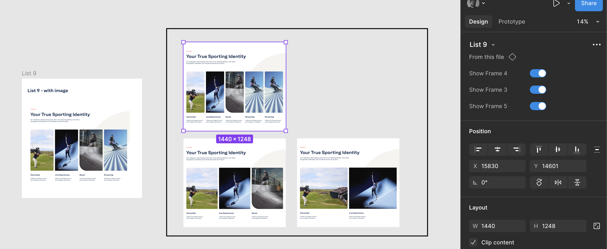The image size is (607, 249).
Task: Click the Position section heading
Action: [x=480, y=131]
